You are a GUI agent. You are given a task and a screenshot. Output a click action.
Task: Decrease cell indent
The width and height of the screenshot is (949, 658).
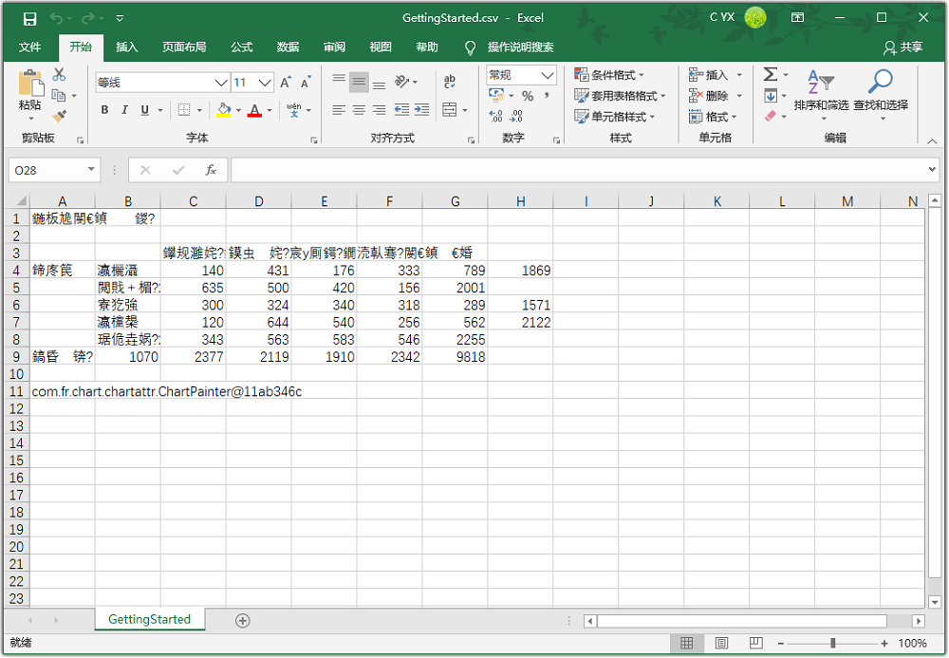(x=401, y=110)
